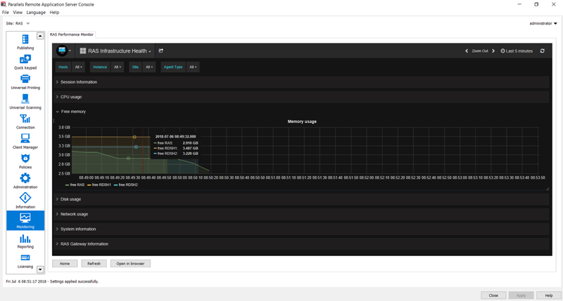Open the Licensing category
This screenshot has width=563, height=301.
click(x=25, y=261)
